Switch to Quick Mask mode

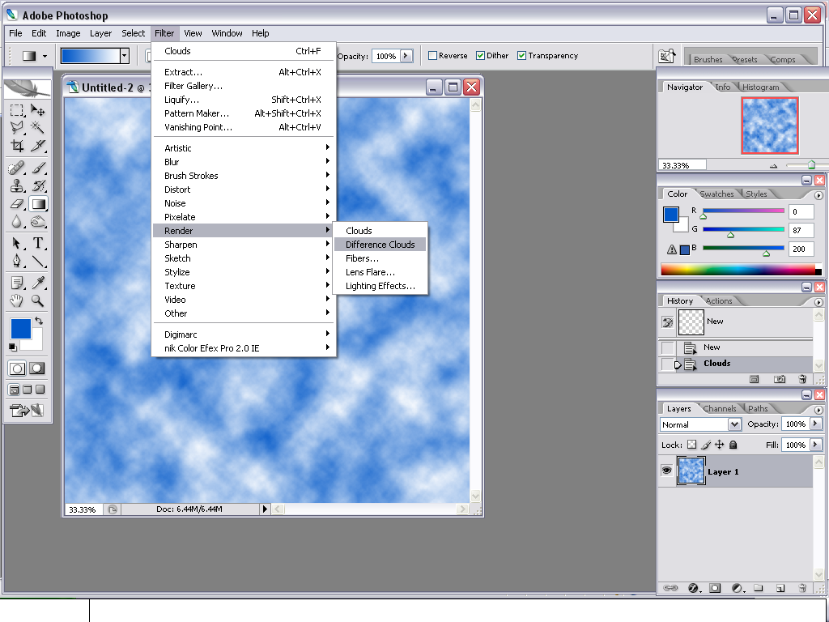[36, 369]
